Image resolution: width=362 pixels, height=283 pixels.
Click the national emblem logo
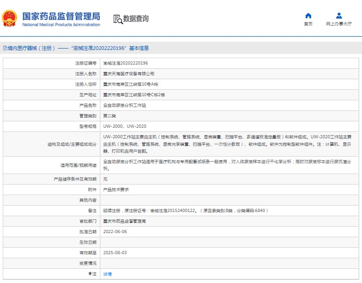(10, 18)
